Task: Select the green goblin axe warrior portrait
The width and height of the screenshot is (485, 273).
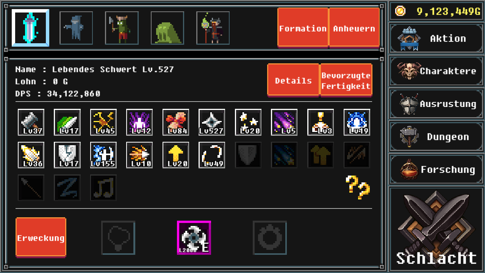Action: (x=122, y=28)
